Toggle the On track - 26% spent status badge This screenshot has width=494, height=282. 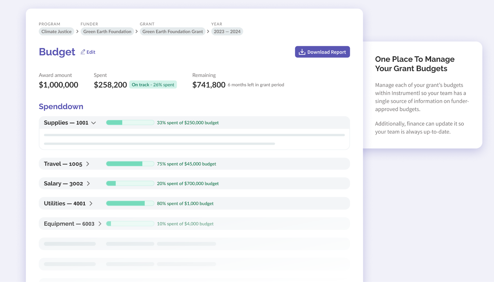pyautogui.click(x=153, y=84)
